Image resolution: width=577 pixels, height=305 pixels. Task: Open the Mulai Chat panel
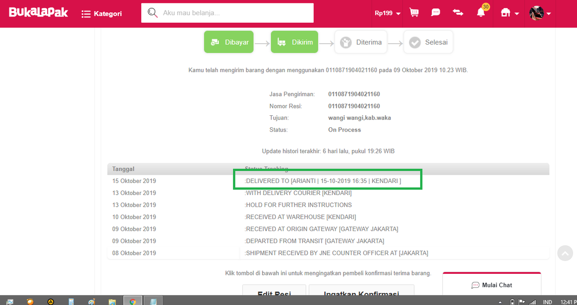(492, 285)
